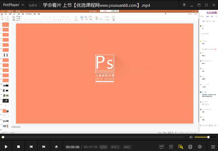The width and height of the screenshot is (218, 151).
Task: Toggle 360° video mode
Action: click(x=162, y=146)
